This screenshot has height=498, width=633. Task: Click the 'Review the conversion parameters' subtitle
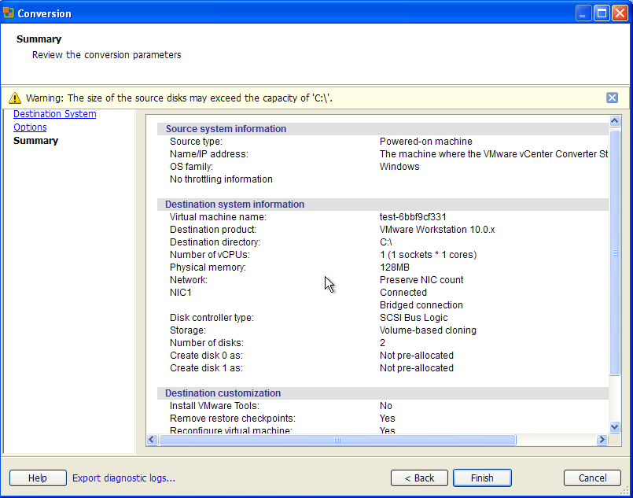pyautogui.click(x=107, y=55)
